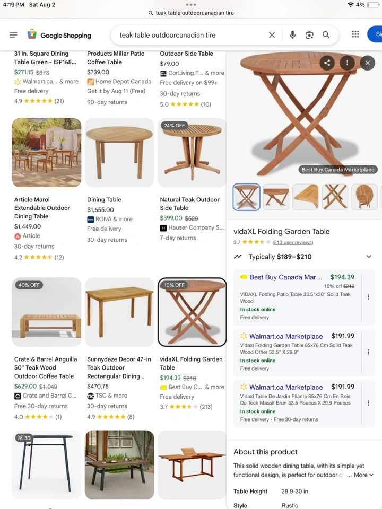
Task: Open the Best Buy Canada Marketplace offer link
Action: coord(286,277)
